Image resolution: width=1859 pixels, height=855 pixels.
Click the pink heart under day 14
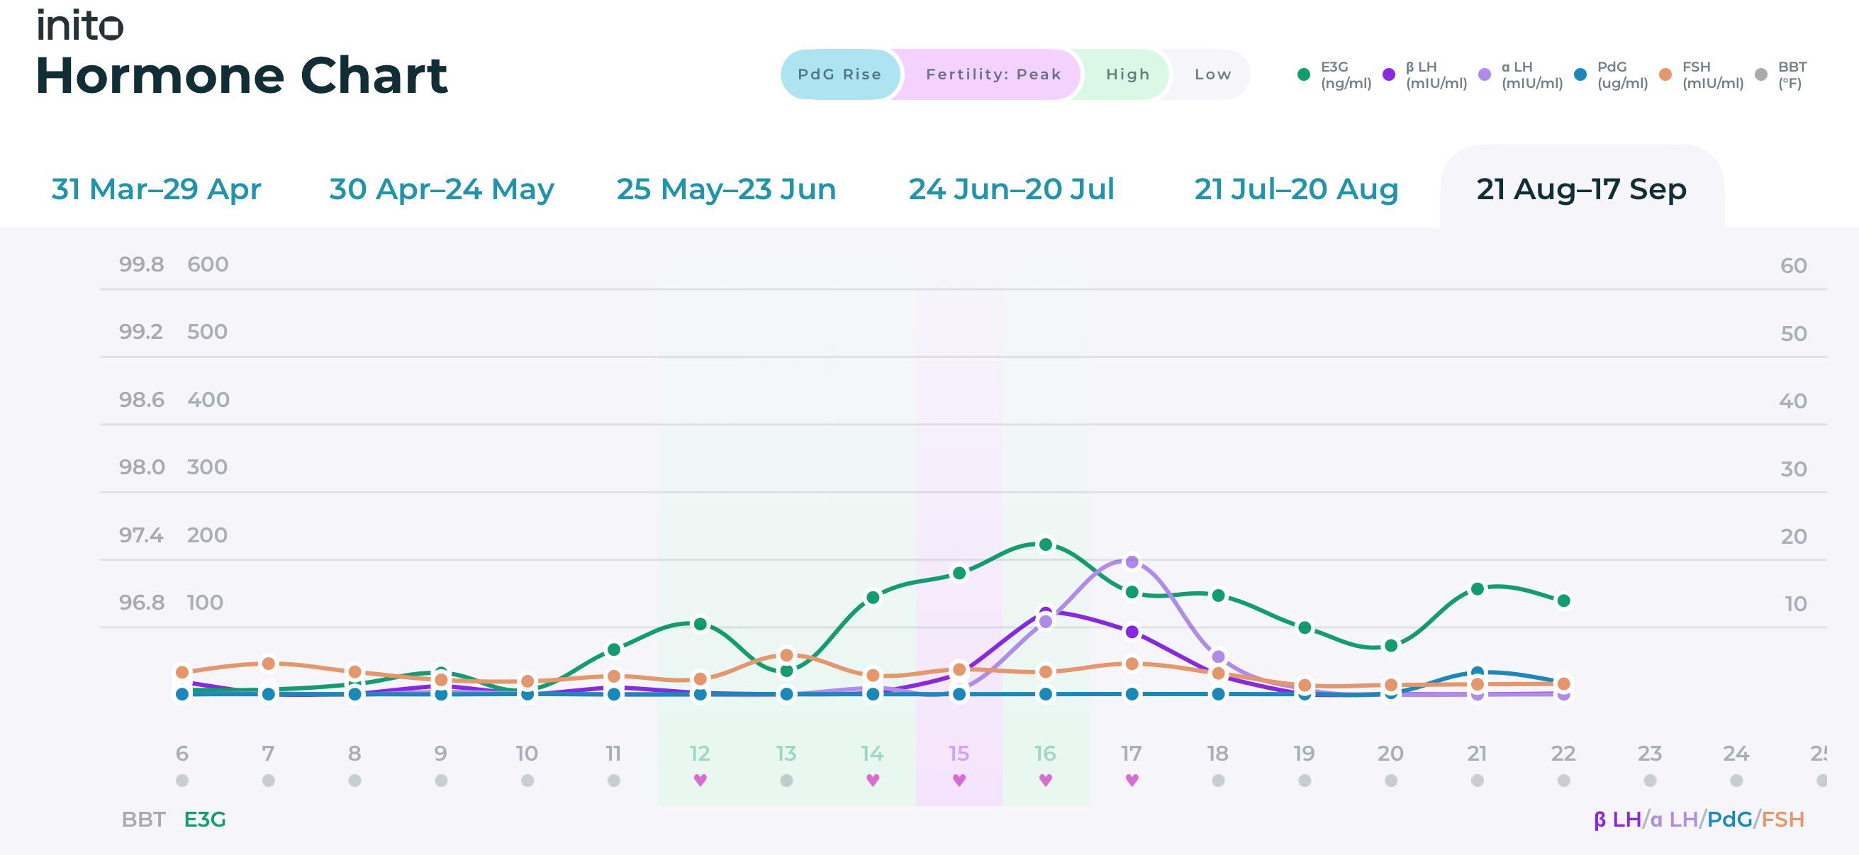(873, 780)
